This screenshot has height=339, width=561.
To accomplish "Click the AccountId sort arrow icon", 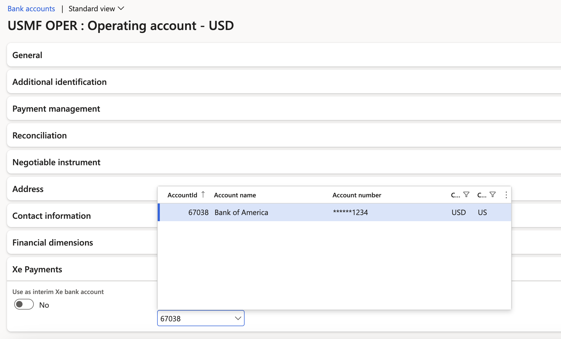I will point(203,194).
